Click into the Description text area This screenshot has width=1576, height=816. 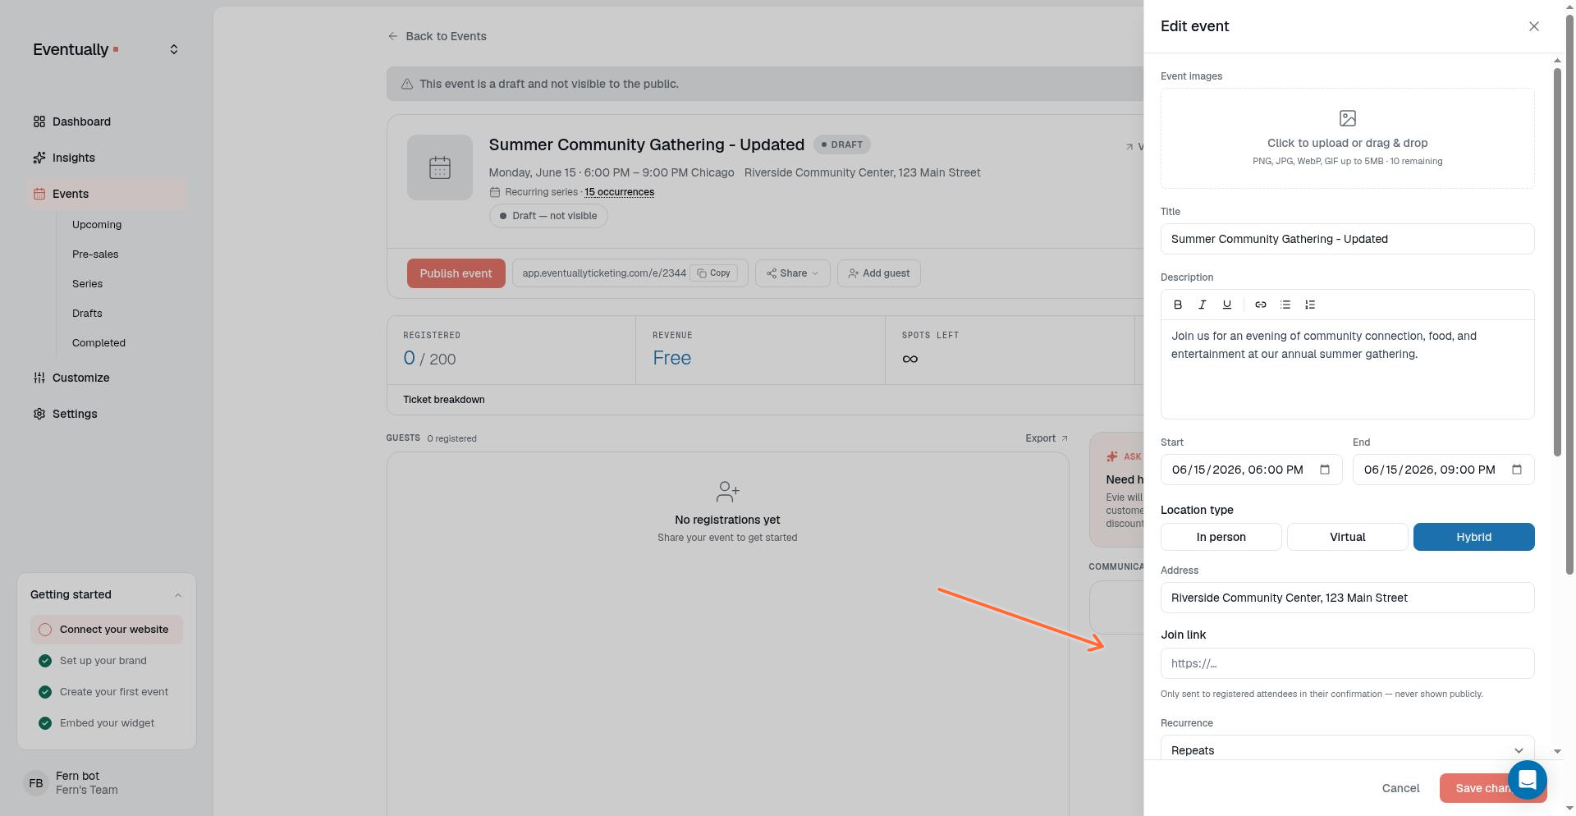pos(1347,369)
